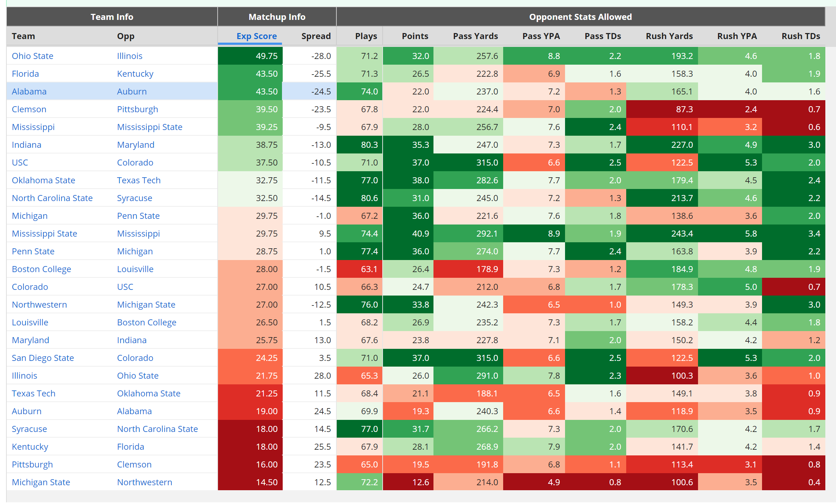This screenshot has width=836, height=503.
Task: Select Boston College's 178.9 pass yards cell
Action: point(468,269)
